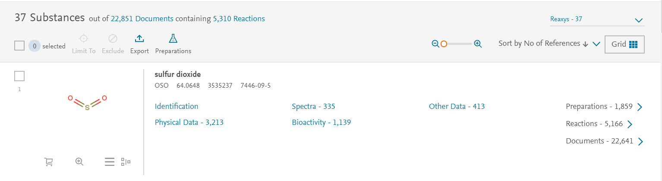
Task: Toggle the select-all checkbox
Action: click(x=19, y=46)
